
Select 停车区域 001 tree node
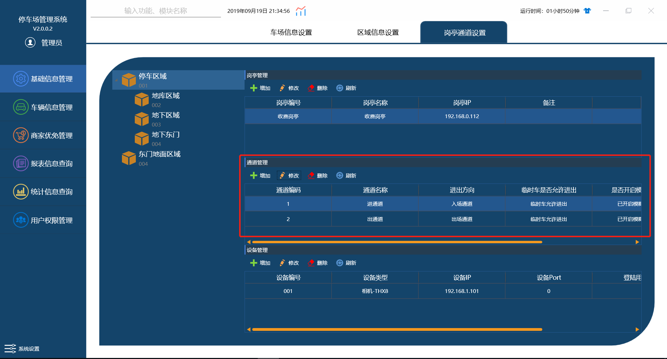[x=179, y=80]
